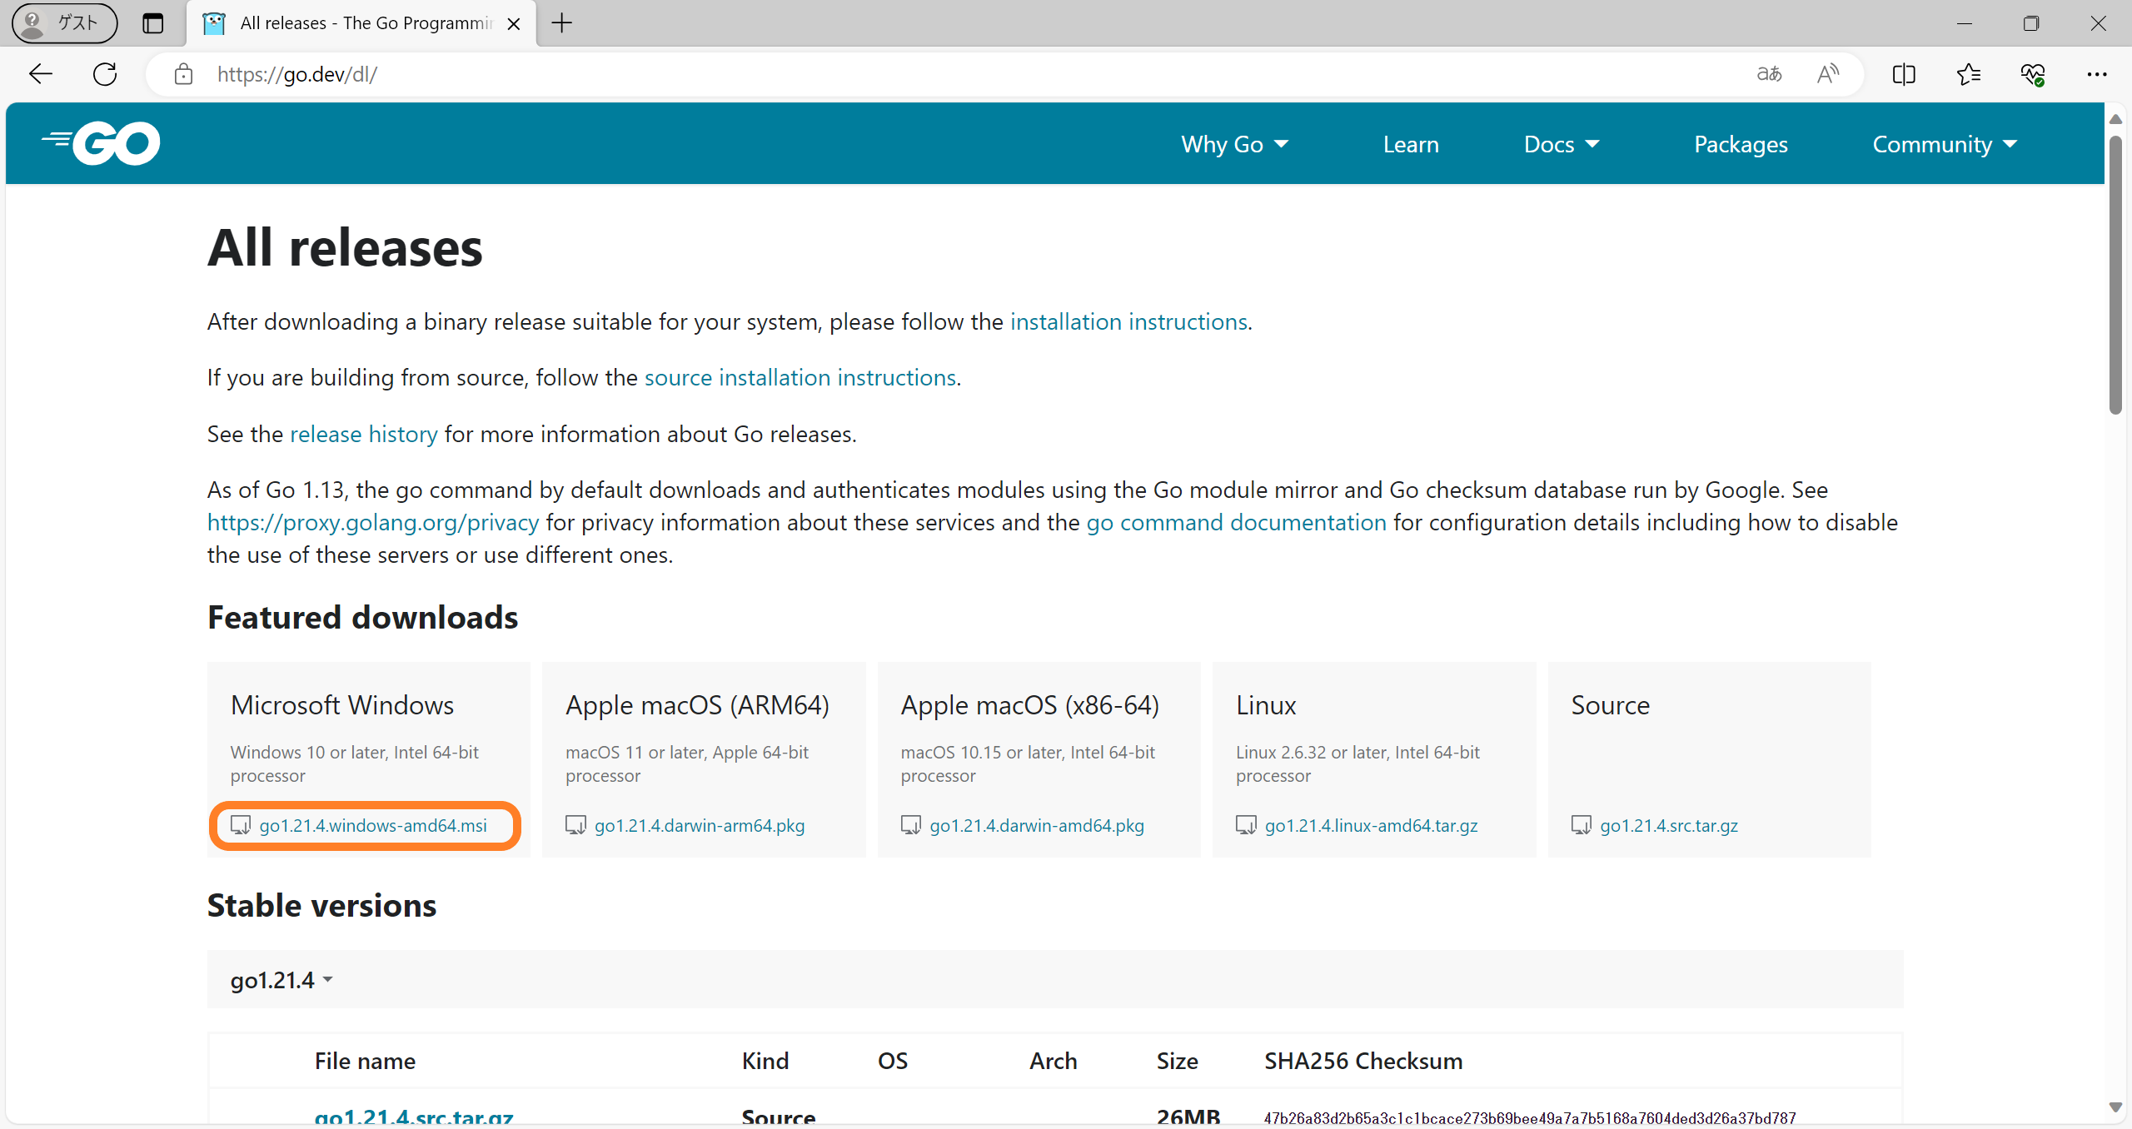Open the Settings and more ellipsis menu

pos(2097,74)
